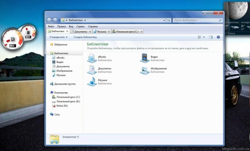This screenshot has width=250, height=151.
Task: Open recent pages dropdown beside navigation arrows
Action: click(x=59, y=20)
